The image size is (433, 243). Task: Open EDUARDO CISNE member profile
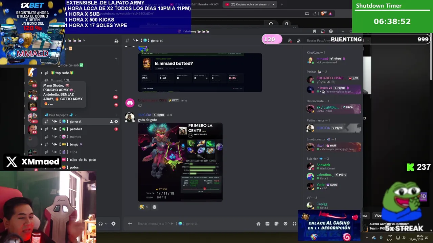333,80
